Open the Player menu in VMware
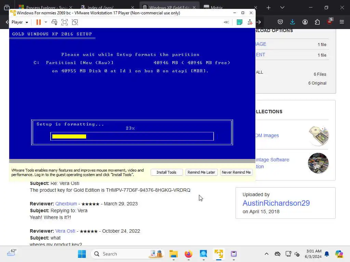 point(19,22)
